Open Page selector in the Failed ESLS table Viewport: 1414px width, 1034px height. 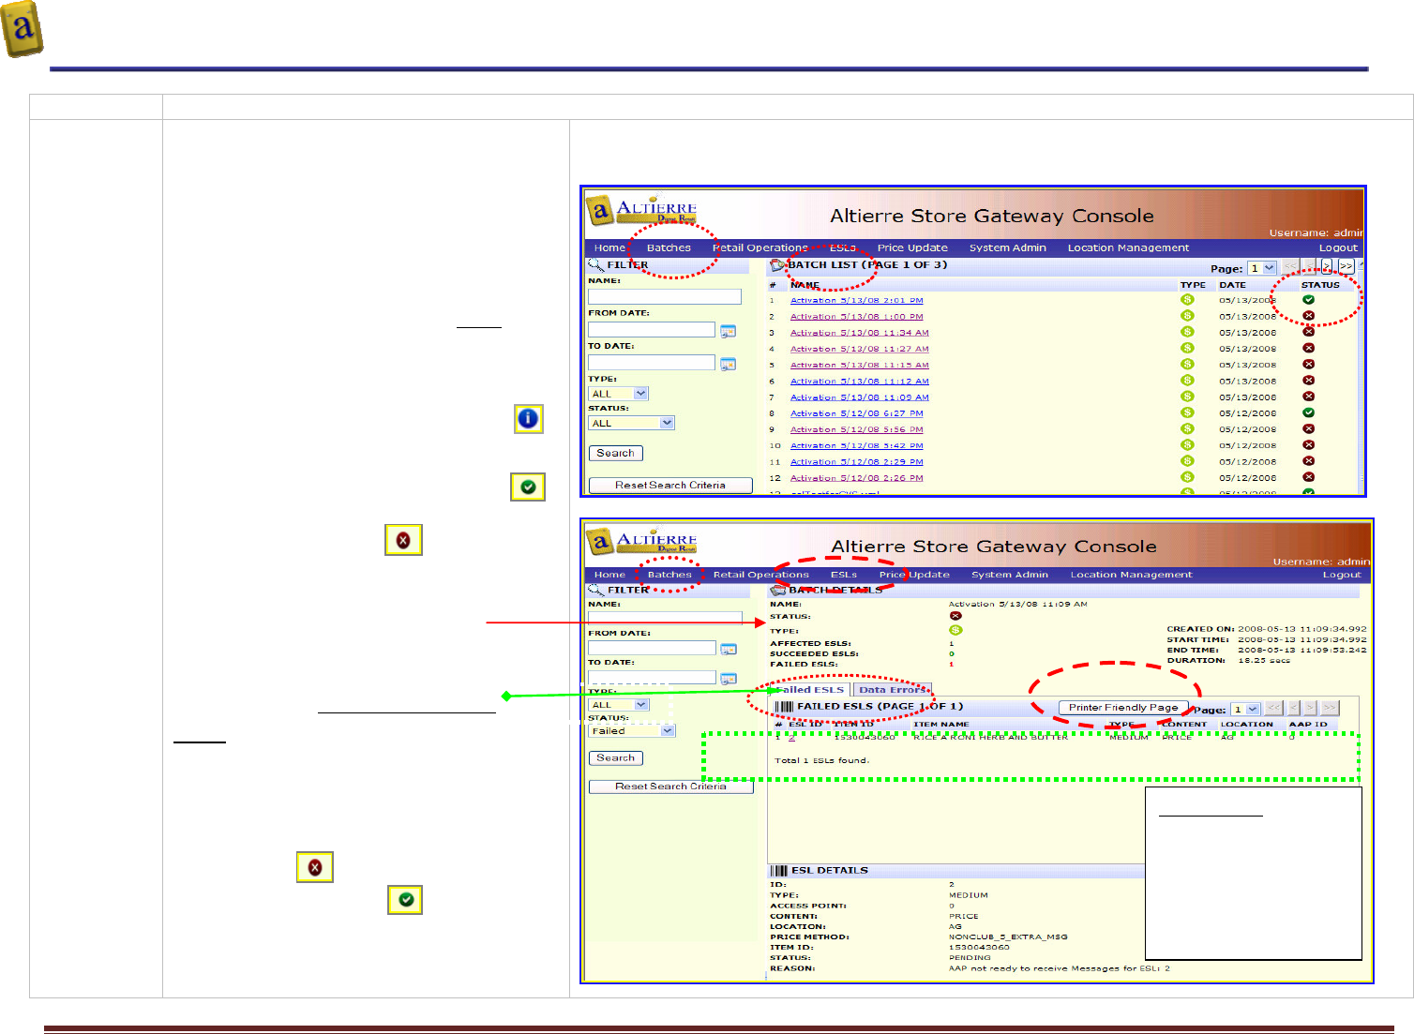pyautogui.click(x=1245, y=709)
